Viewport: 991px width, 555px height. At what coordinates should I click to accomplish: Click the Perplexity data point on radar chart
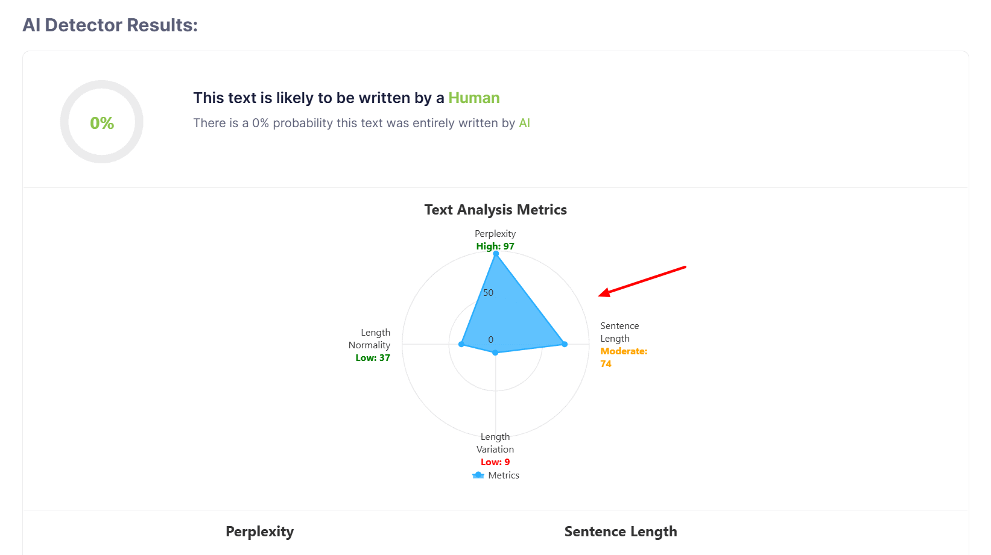[x=496, y=254]
